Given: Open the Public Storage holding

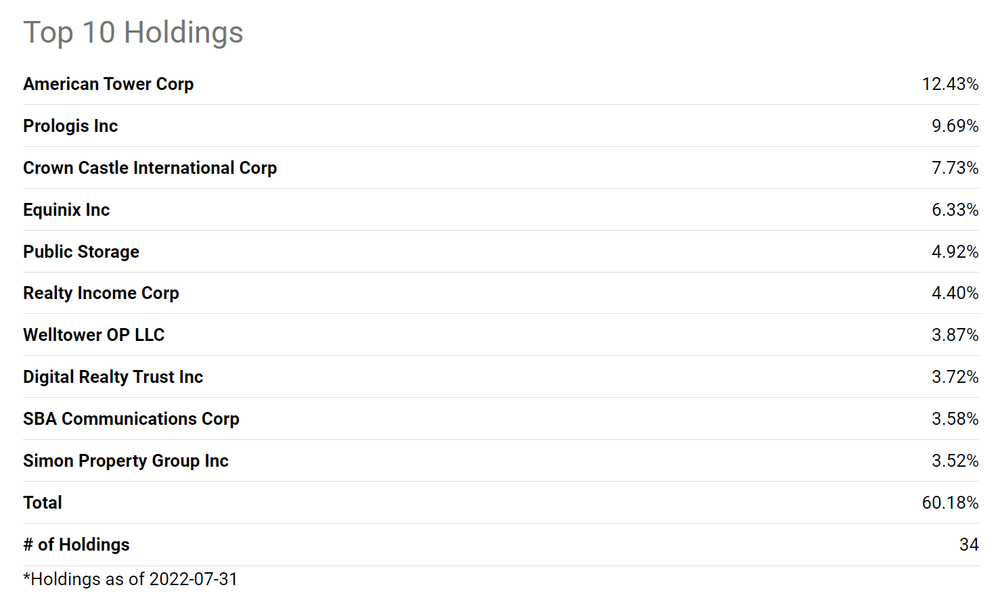Looking at the screenshot, I should click(81, 252).
